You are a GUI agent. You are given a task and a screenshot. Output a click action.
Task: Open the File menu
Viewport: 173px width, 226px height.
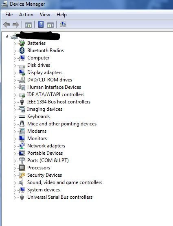click(x=9, y=15)
